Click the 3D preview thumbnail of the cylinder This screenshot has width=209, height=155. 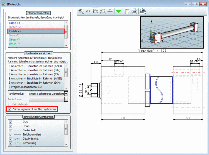click(x=172, y=32)
